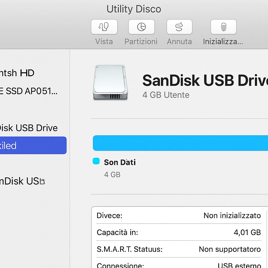Click the blue storage usage bar

point(180,143)
